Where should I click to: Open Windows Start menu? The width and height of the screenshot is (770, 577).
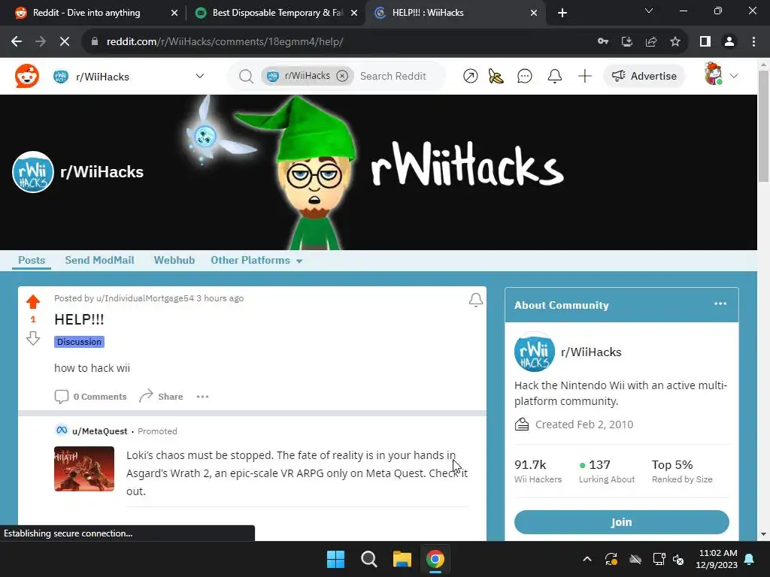click(x=336, y=559)
